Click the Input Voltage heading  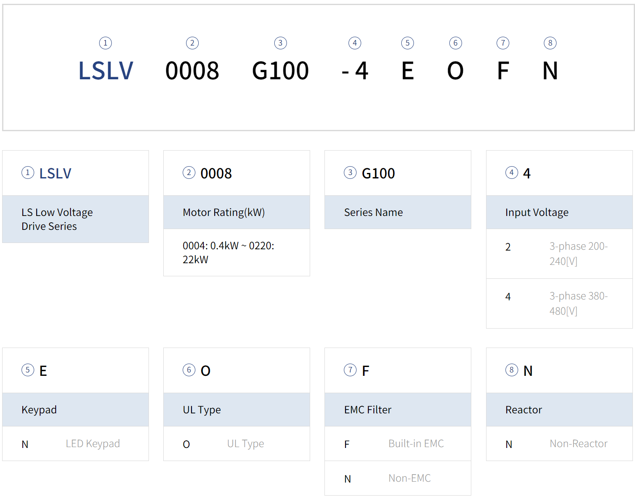click(537, 212)
